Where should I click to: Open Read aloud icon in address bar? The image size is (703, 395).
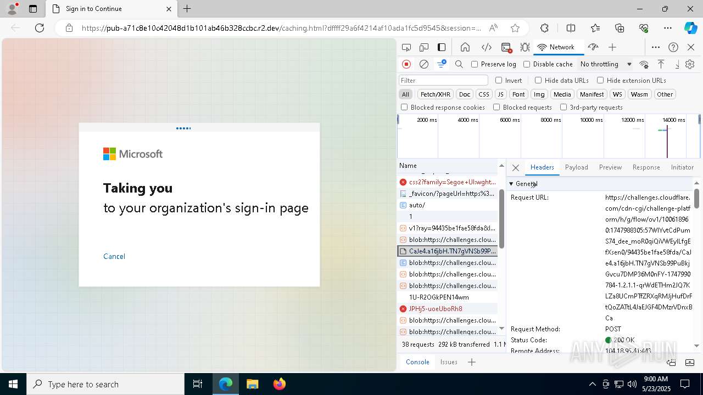point(493,28)
